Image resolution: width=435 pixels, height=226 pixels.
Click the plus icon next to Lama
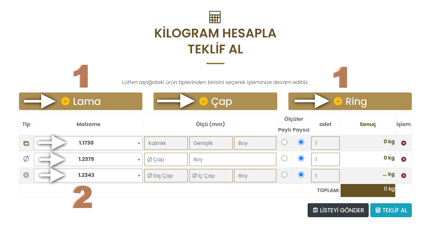[65, 101]
